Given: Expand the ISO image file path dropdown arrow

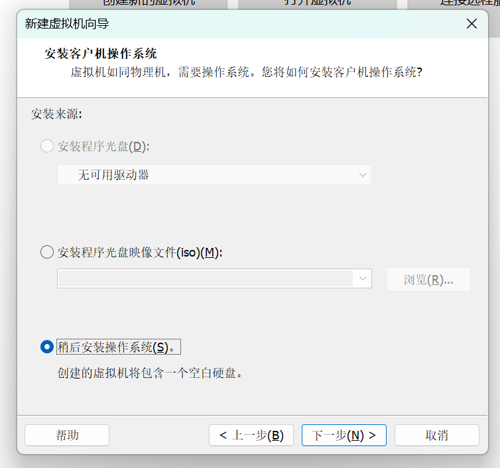Looking at the screenshot, I should [x=363, y=279].
